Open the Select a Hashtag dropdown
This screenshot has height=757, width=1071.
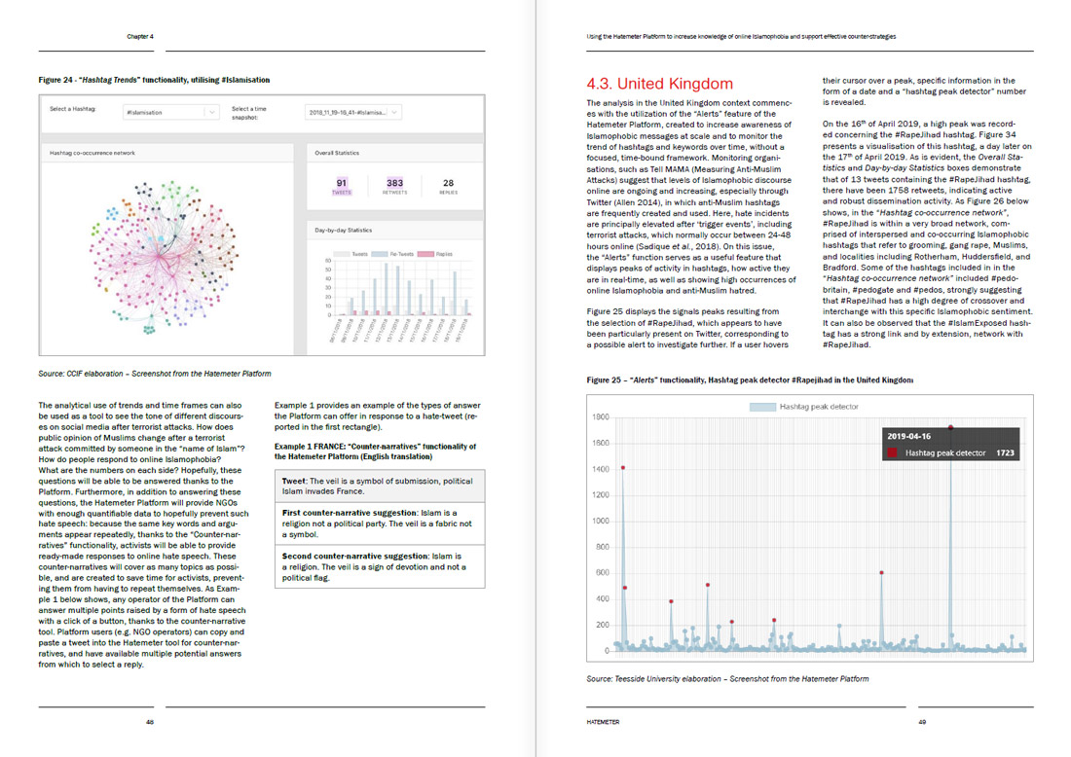(x=170, y=112)
